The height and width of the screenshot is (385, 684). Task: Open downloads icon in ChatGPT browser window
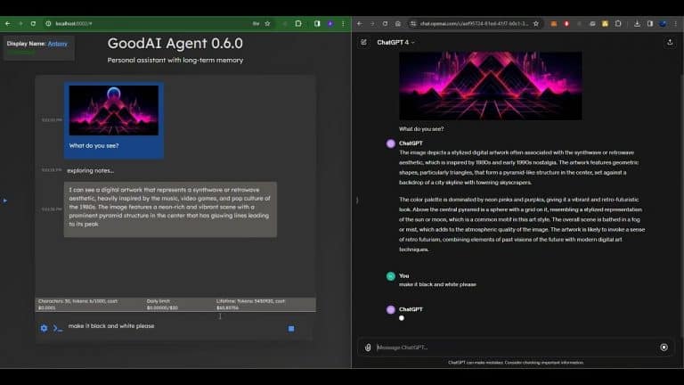(637, 23)
